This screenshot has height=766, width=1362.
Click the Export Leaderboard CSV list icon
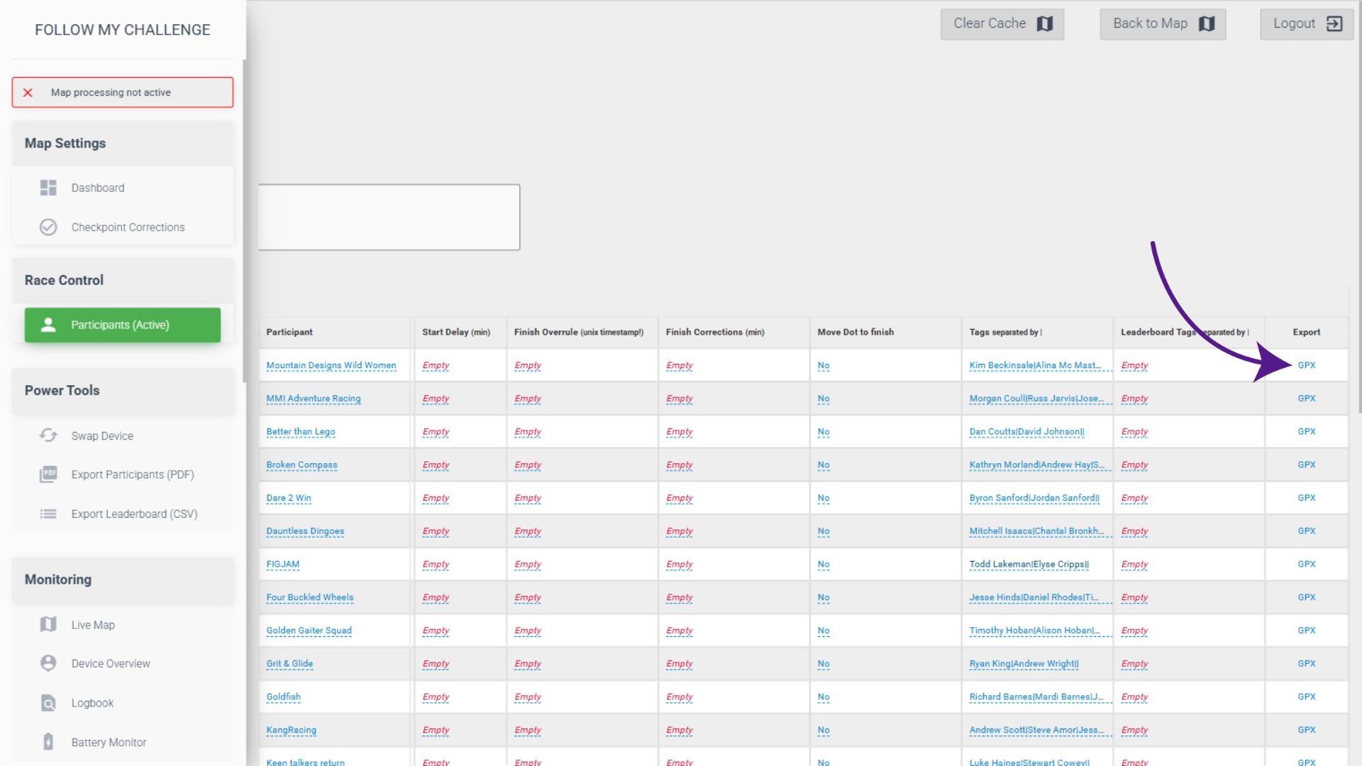point(48,514)
